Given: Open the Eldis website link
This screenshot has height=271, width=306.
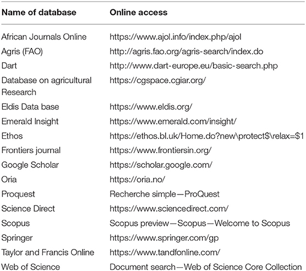Looking at the screenshot, I should 151,107.
